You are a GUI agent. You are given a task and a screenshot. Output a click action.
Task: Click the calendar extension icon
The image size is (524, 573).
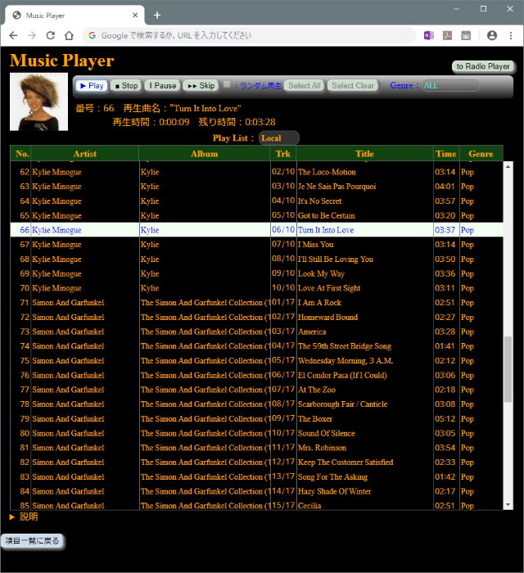466,35
